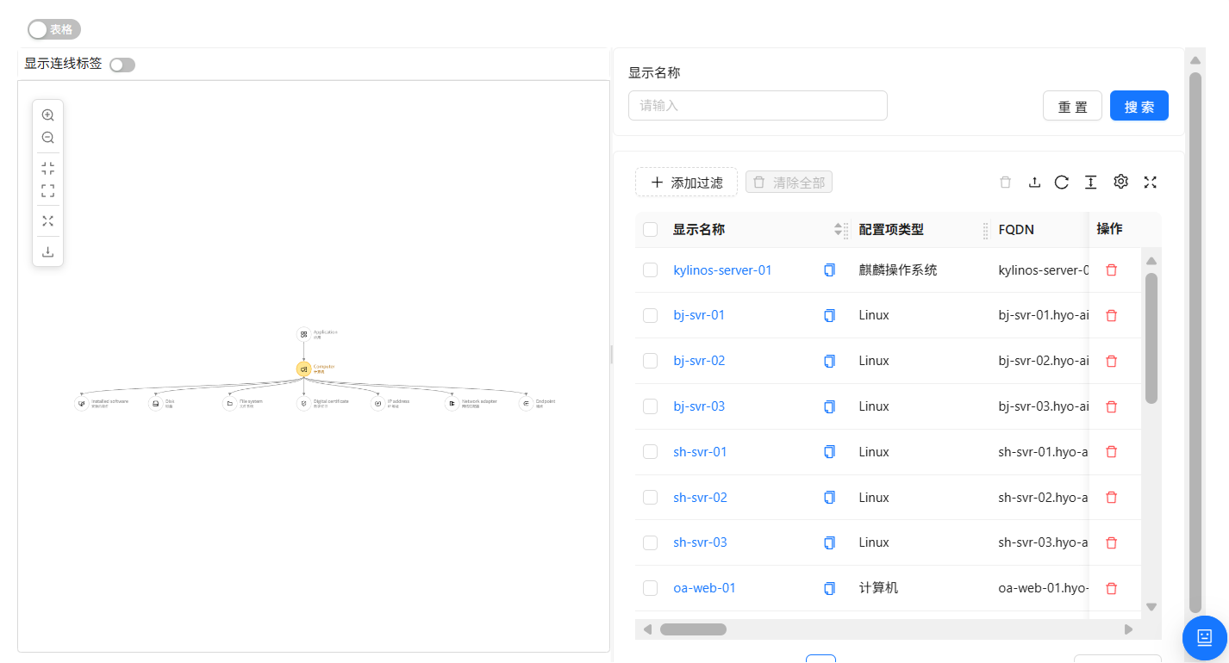Toggle the 表格 view switch
This screenshot has width=1229, height=663.
[x=54, y=29]
